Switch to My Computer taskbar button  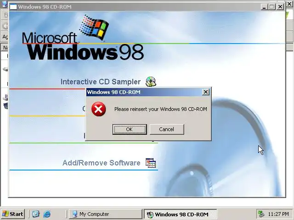(106, 214)
